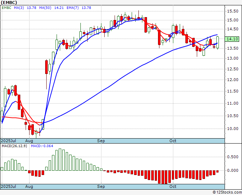This screenshot has height=195, width=242.
Task: Click the 10.00 price axis label
Action: (x=233, y=129)
